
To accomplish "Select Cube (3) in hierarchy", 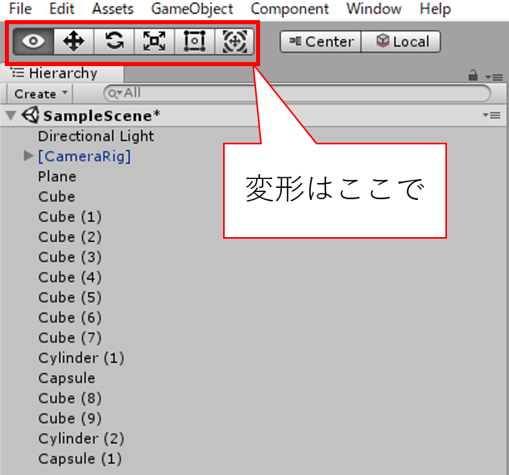I will tap(70, 257).
